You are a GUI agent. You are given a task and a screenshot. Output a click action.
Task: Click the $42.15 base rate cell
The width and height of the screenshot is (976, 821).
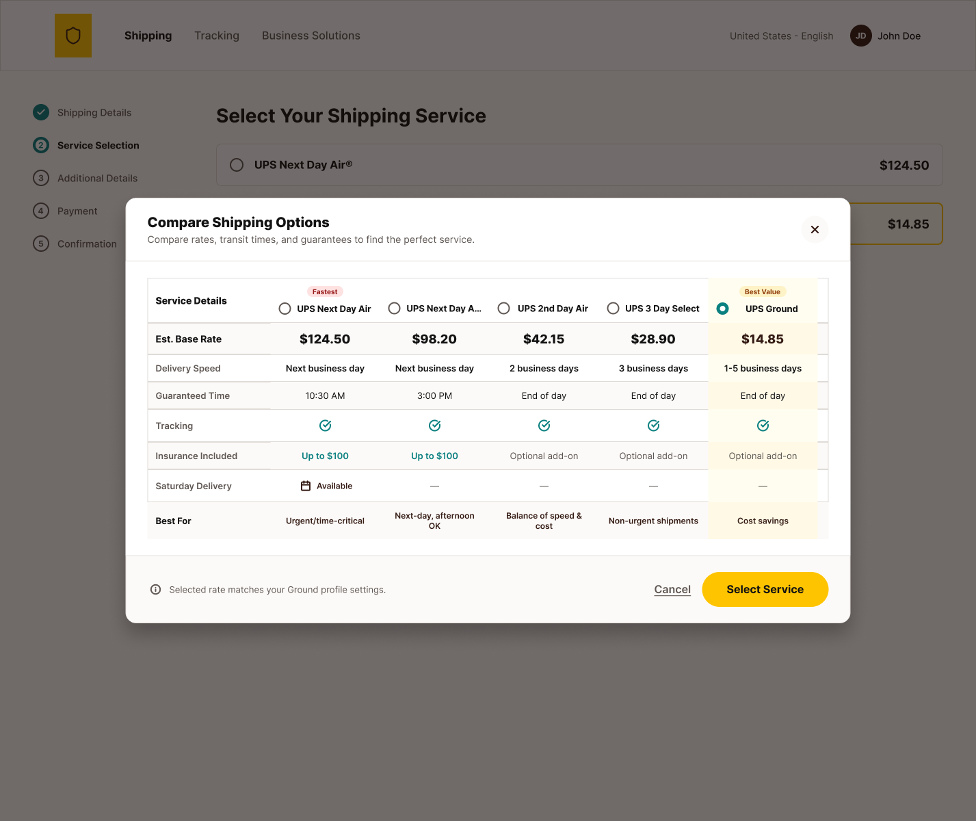click(x=544, y=339)
